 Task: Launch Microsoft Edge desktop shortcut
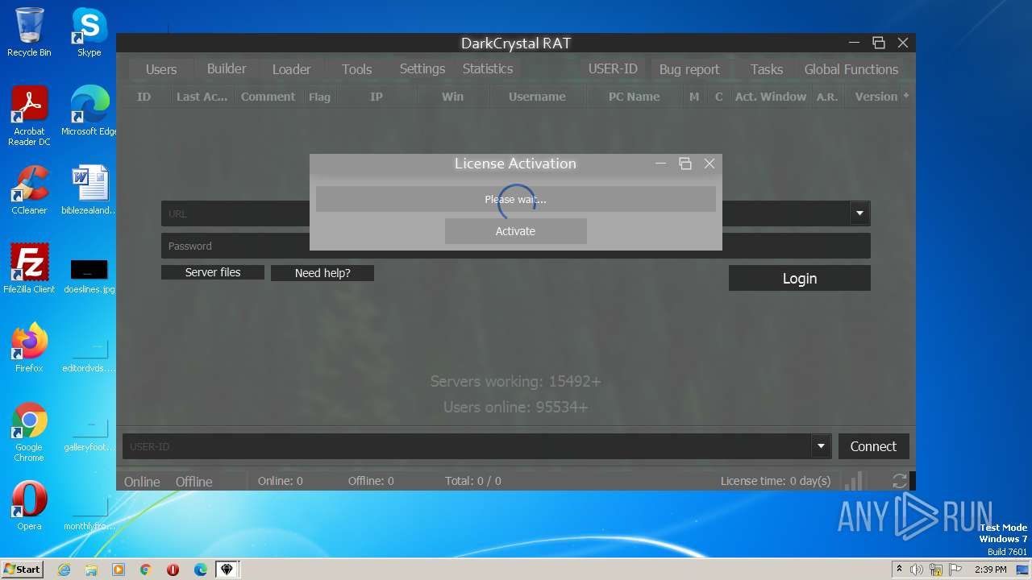click(89, 111)
